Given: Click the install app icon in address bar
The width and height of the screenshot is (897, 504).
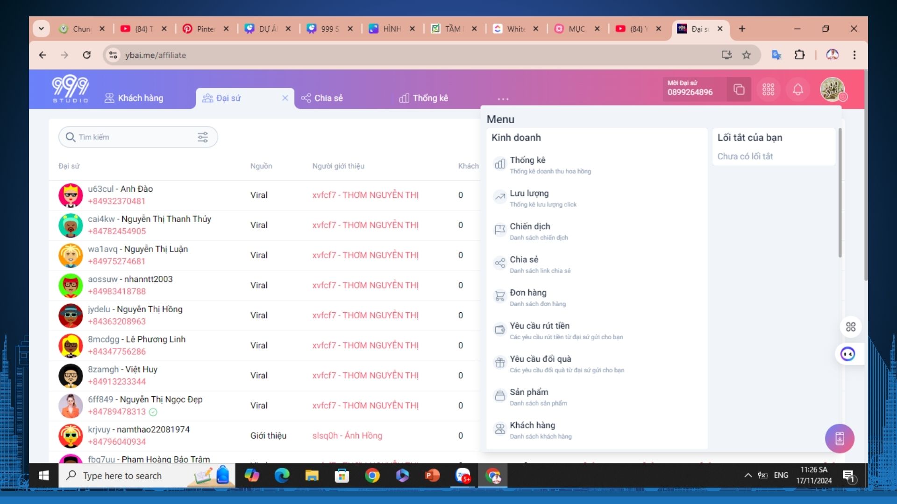Looking at the screenshot, I should [726, 55].
